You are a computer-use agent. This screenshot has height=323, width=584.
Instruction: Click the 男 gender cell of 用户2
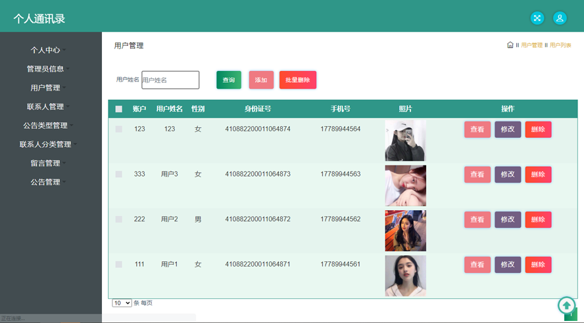[198, 219]
